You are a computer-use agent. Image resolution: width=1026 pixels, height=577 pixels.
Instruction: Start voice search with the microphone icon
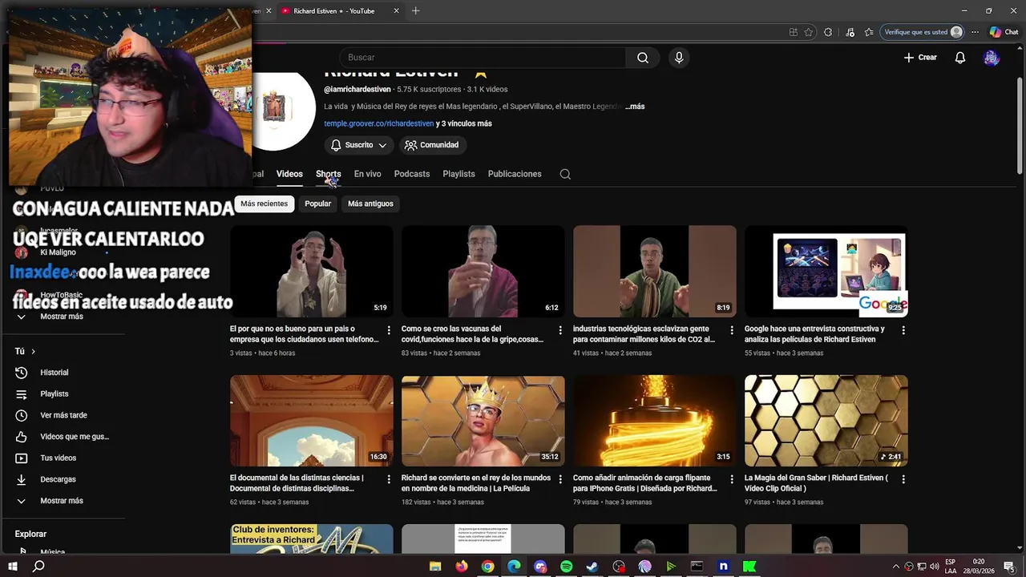point(679,58)
